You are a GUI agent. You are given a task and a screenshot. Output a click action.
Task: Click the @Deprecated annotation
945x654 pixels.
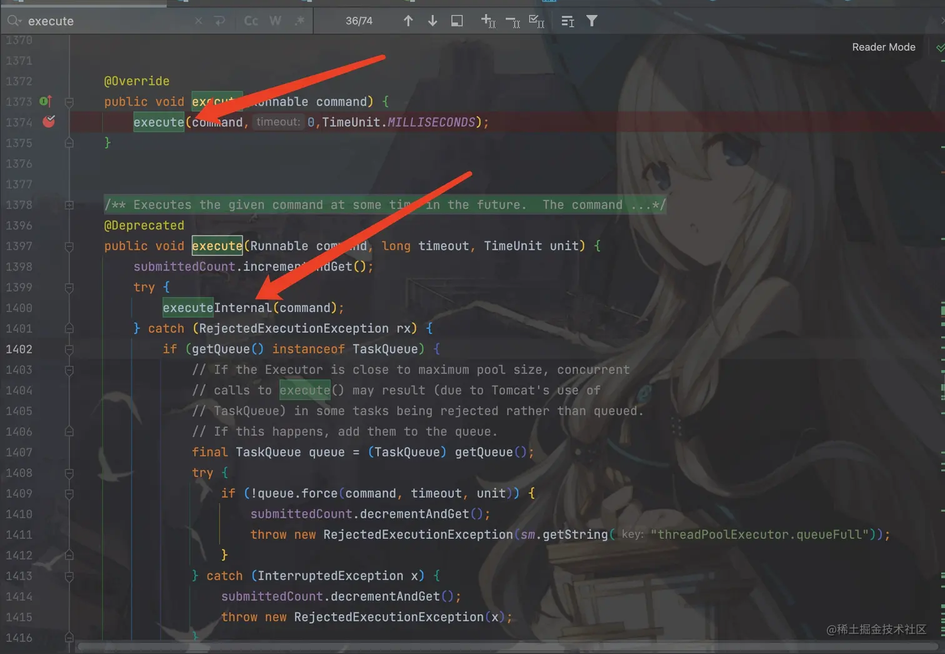[144, 225]
